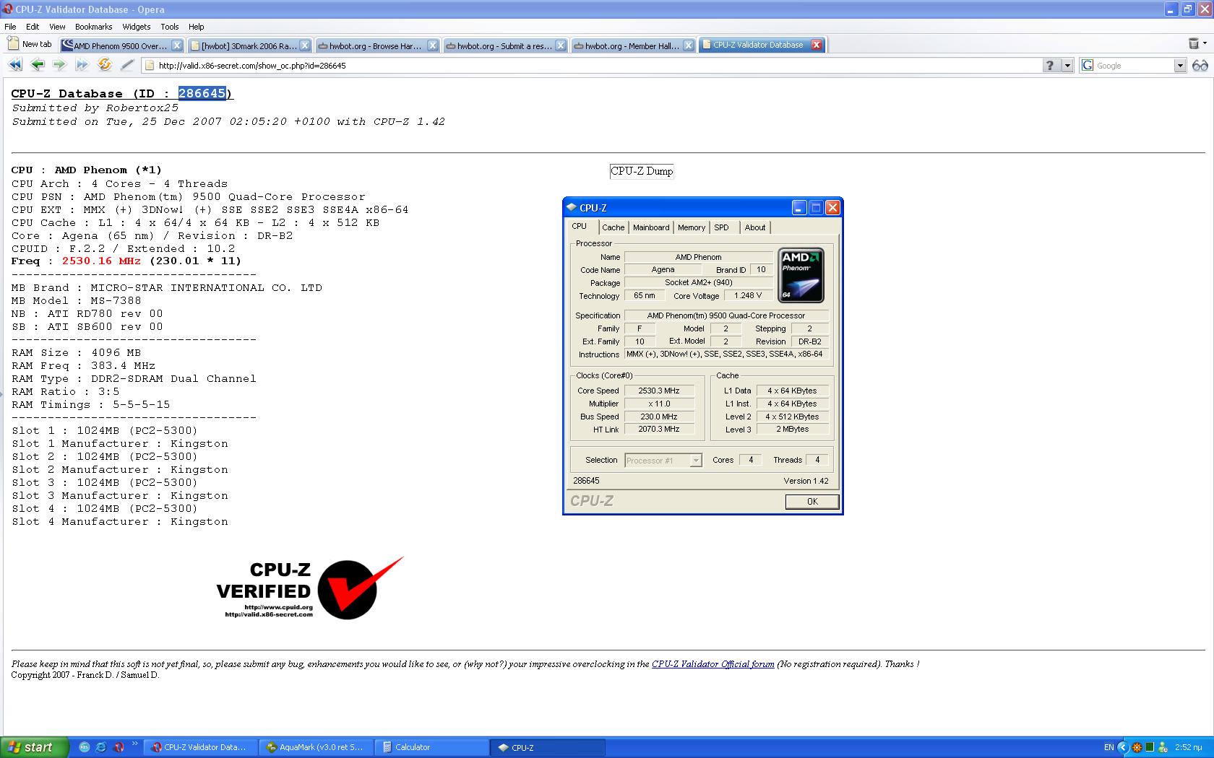Image resolution: width=1214 pixels, height=758 pixels.
Task: Open the CPU-Z Validator Official forum link
Action: pos(713,664)
